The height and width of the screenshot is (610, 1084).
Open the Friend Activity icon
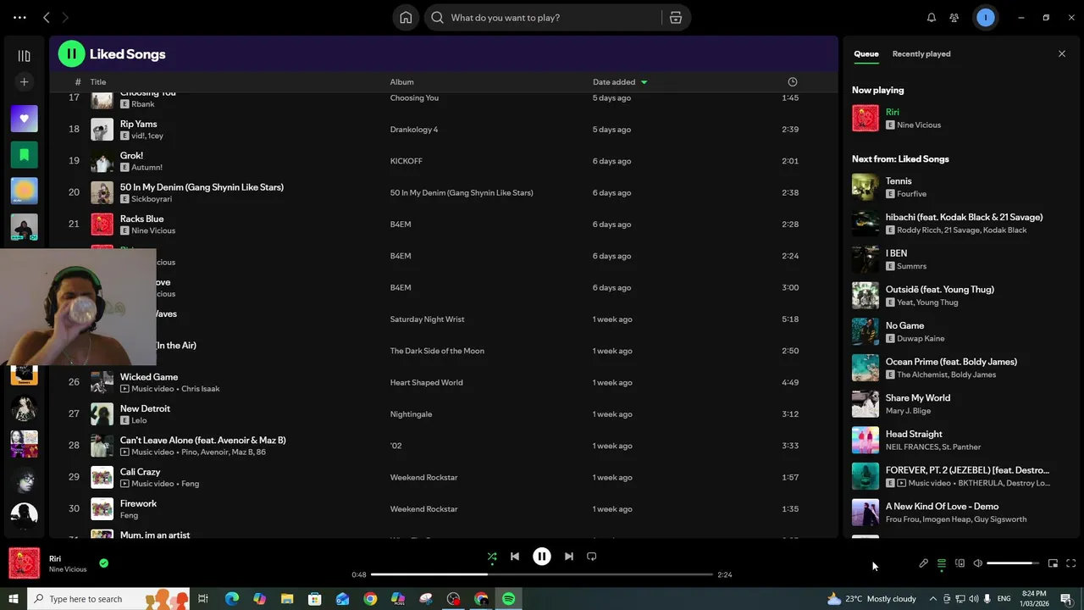tap(954, 18)
